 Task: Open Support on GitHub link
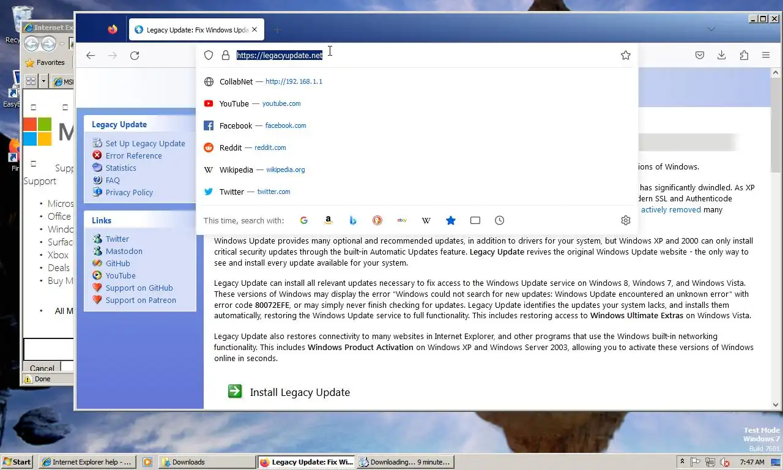139,288
